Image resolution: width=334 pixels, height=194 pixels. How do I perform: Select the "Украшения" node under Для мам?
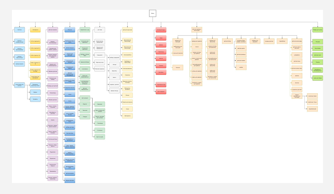(x=100, y=55)
